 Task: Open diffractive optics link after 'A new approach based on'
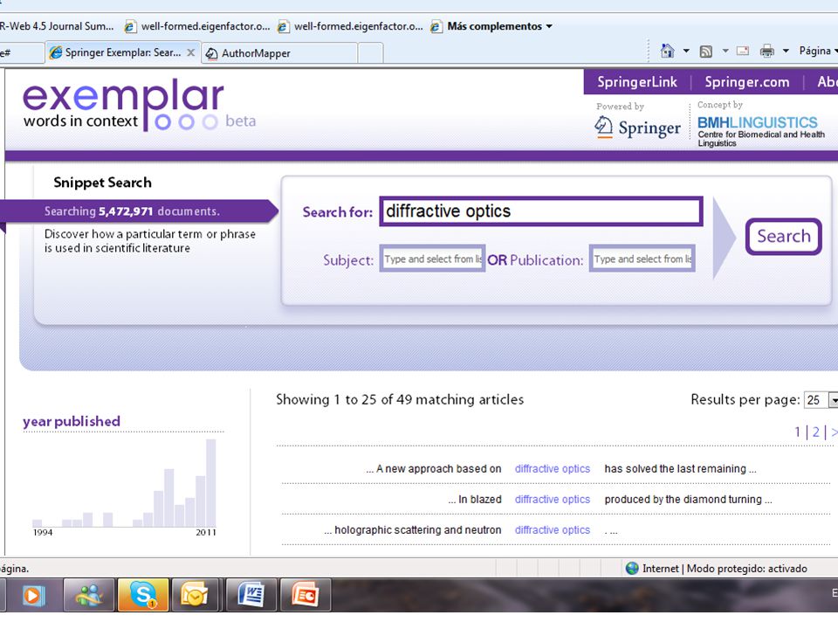(x=552, y=468)
